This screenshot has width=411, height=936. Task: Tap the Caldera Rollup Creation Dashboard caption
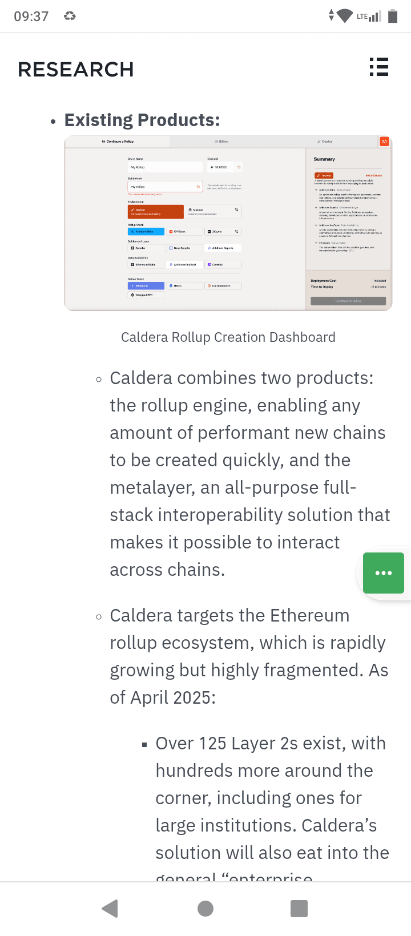tap(228, 337)
